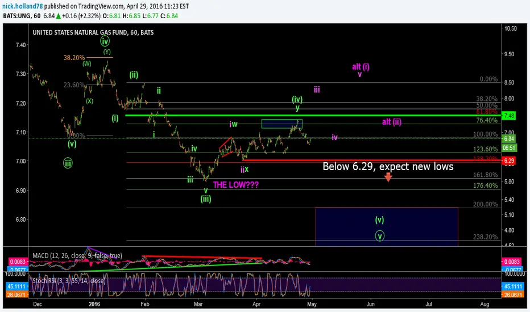
Task: Click the 10.50 price axis value
Action: click(x=511, y=29)
